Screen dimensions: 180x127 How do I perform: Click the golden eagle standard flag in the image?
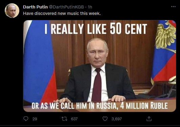164,50
